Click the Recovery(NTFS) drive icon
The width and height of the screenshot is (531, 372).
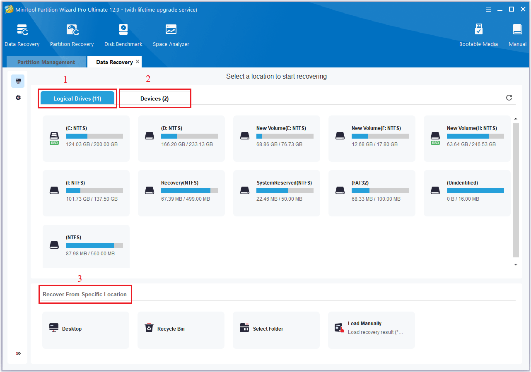click(x=150, y=190)
